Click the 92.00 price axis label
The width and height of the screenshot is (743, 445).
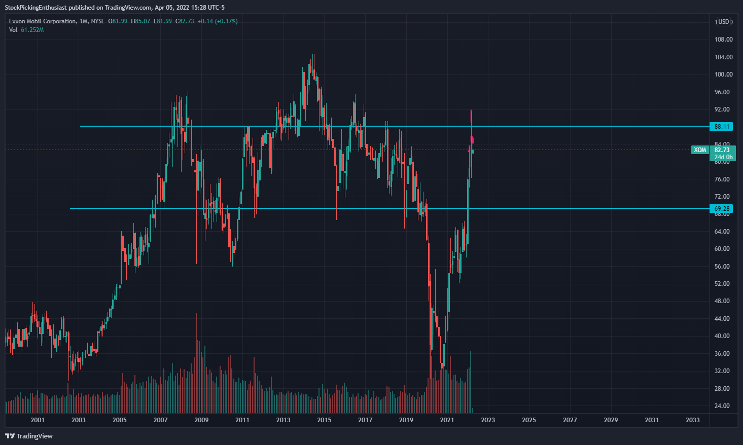(x=723, y=109)
